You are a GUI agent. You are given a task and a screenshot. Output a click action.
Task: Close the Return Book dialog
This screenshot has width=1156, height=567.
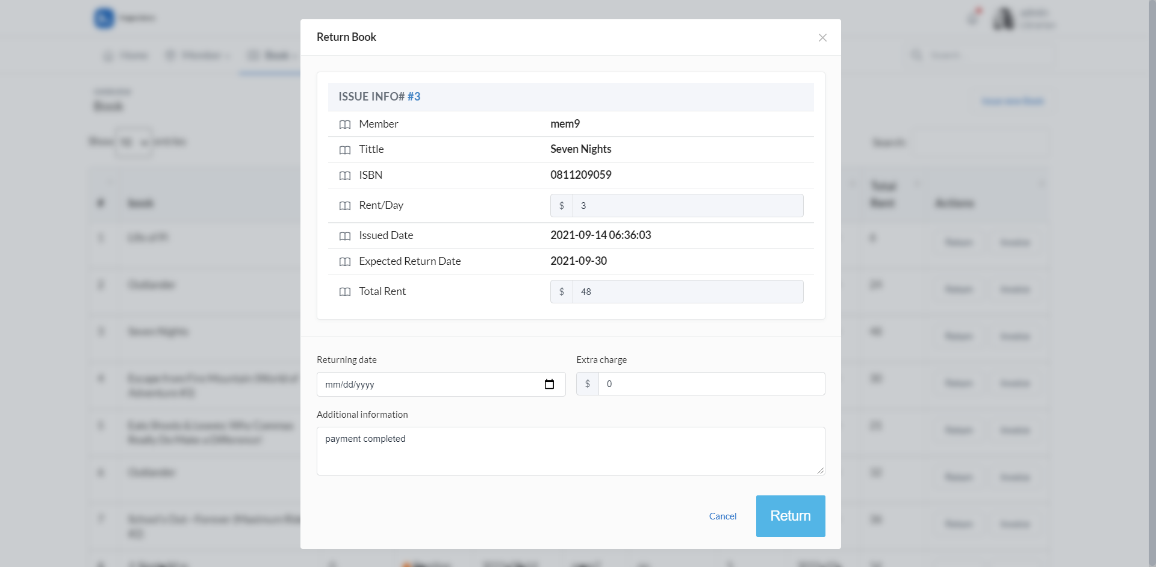coord(822,37)
